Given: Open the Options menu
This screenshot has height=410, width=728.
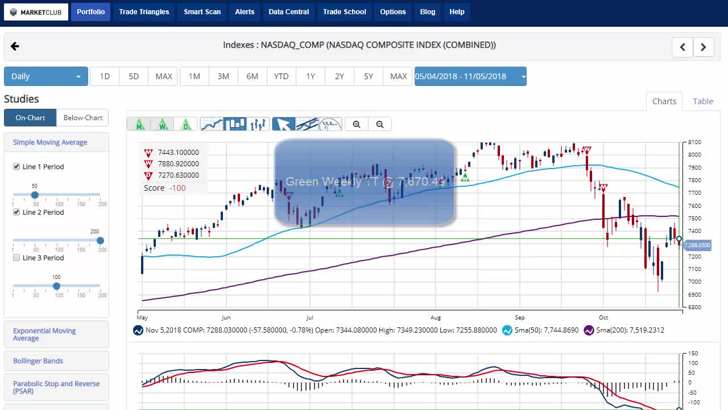Looking at the screenshot, I should pos(393,12).
